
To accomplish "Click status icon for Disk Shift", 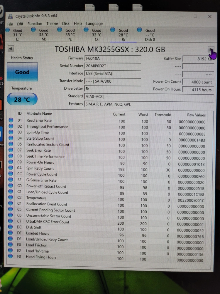I will pos(11,227).
